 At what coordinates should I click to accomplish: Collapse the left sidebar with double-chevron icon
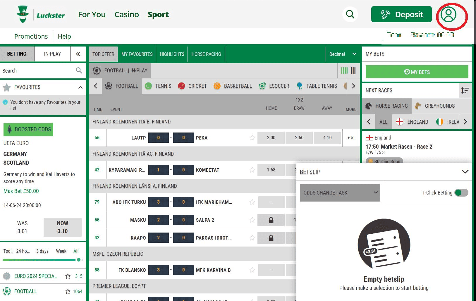[x=78, y=54]
